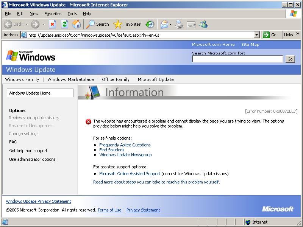303x227 pixels.
Task: Click Read more about steps link
Action: [x=156, y=182]
